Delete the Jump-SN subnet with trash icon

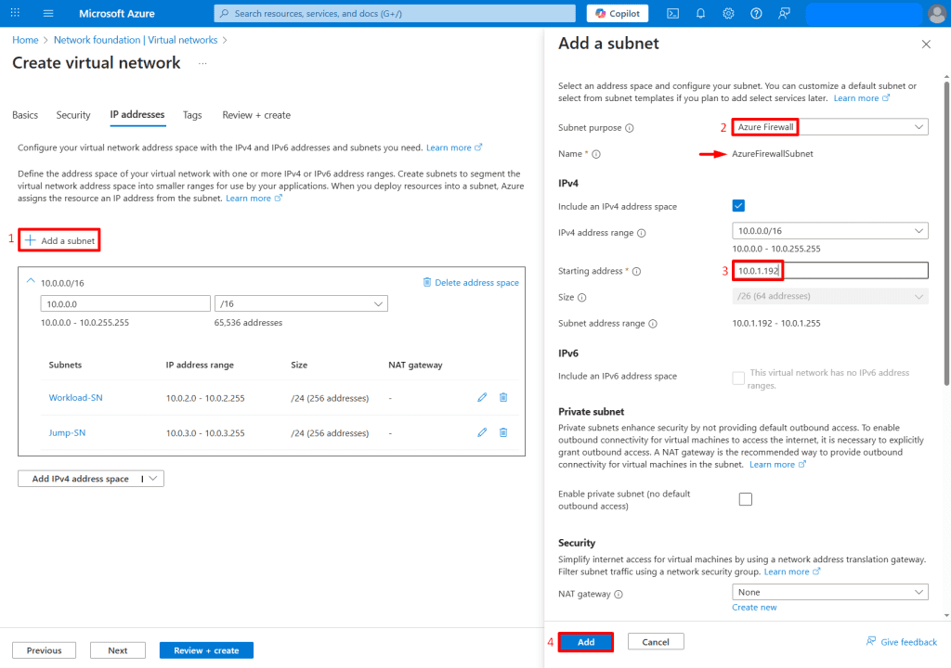pos(503,432)
